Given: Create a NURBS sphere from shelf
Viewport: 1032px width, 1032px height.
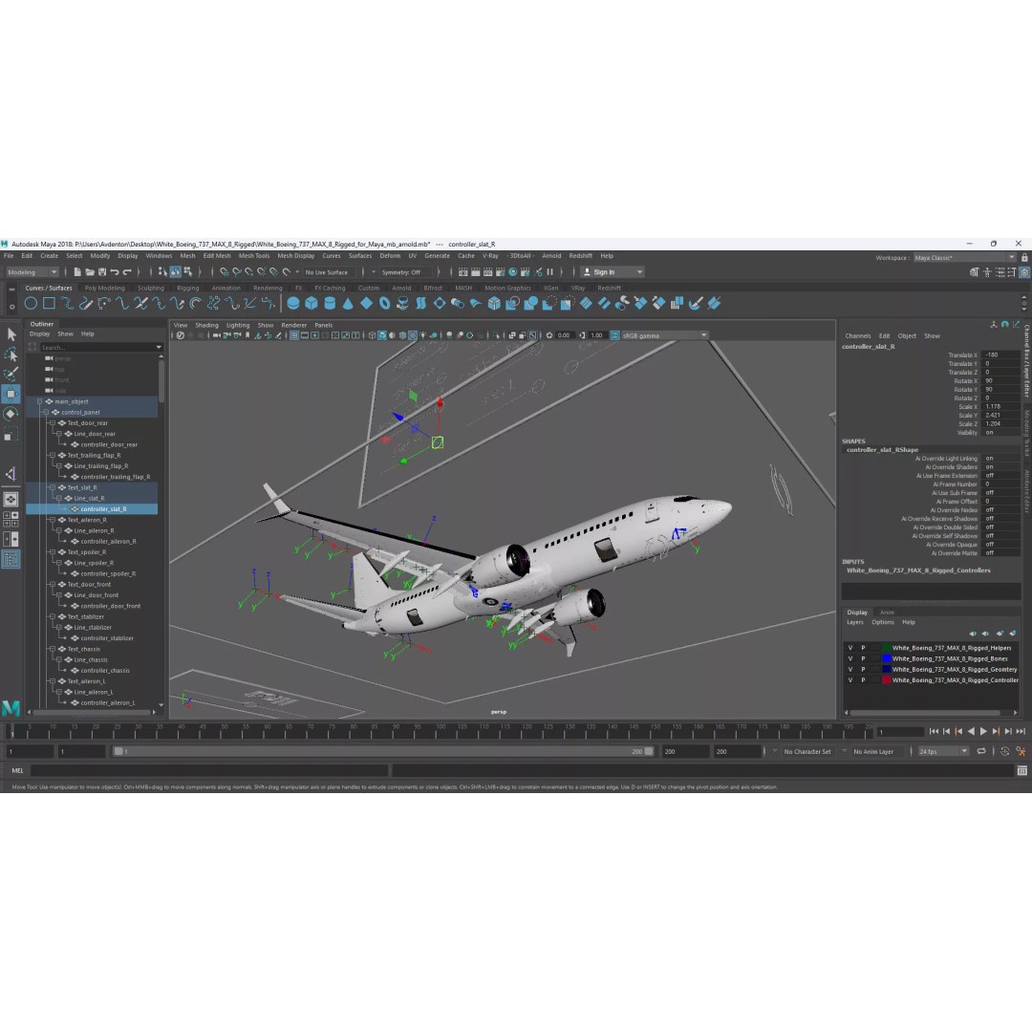Looking at the screenshot, I should pos(293,304).
